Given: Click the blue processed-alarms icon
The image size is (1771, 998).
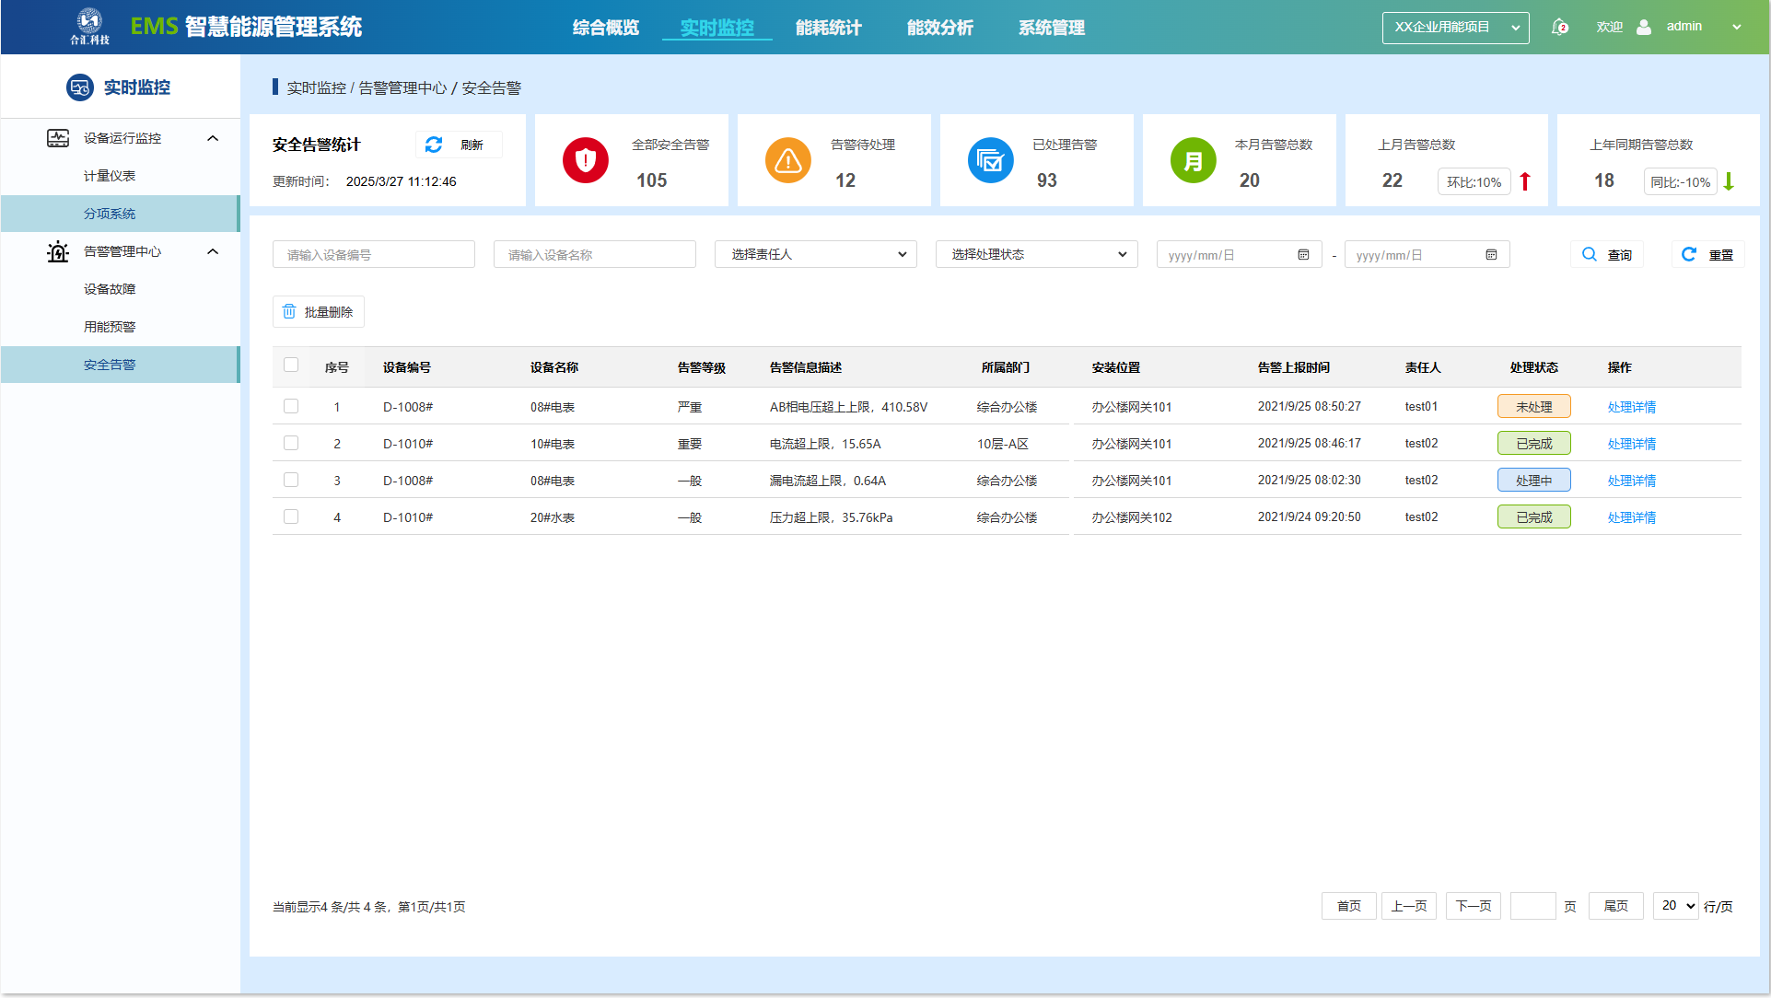Looking at the screenshot, I should pyautogui.click(x=990, y=161).
